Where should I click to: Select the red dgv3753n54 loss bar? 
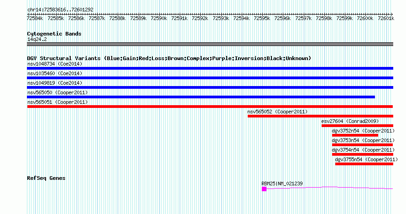pos(363,145)
